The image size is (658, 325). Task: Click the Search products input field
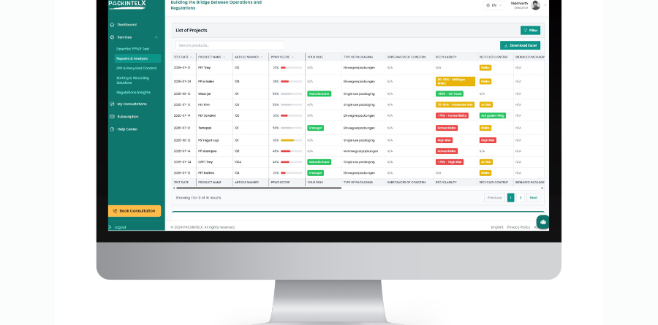click(230, 45)
